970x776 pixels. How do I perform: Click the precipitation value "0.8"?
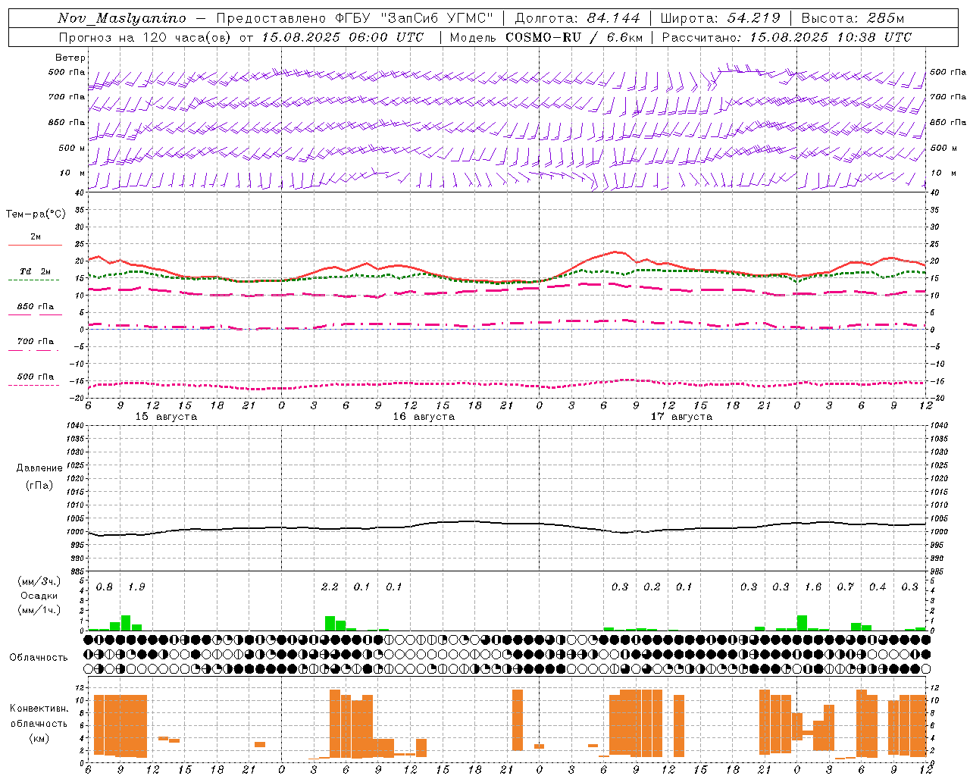click(x=105, y=587)
